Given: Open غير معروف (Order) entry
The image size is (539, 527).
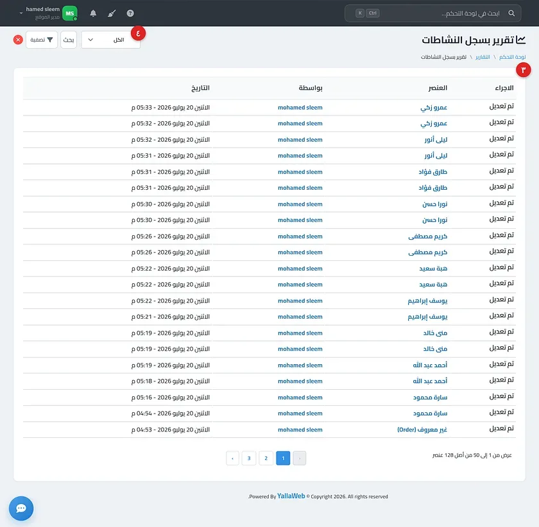Looking at the screenshot, I should tap(422, 430).
